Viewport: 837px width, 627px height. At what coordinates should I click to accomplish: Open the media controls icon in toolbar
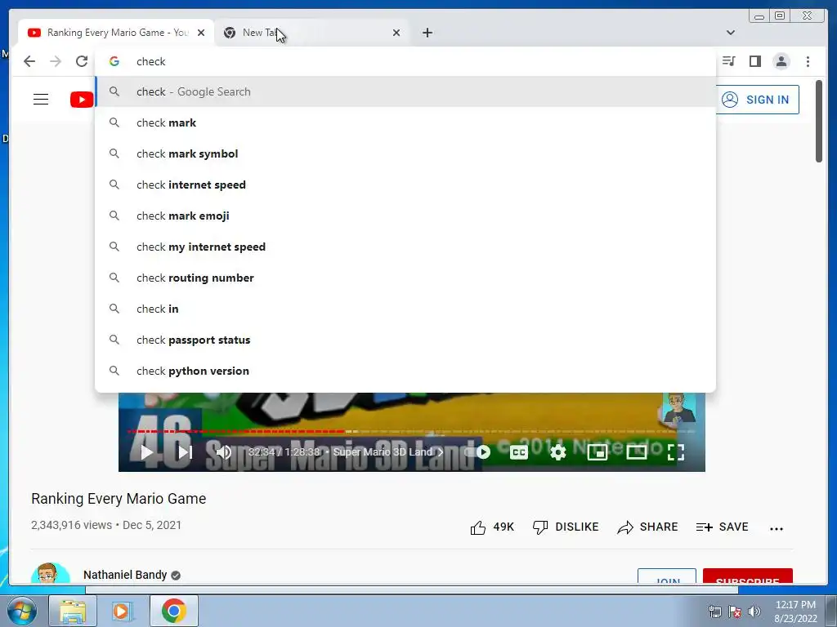click(728, 61)
